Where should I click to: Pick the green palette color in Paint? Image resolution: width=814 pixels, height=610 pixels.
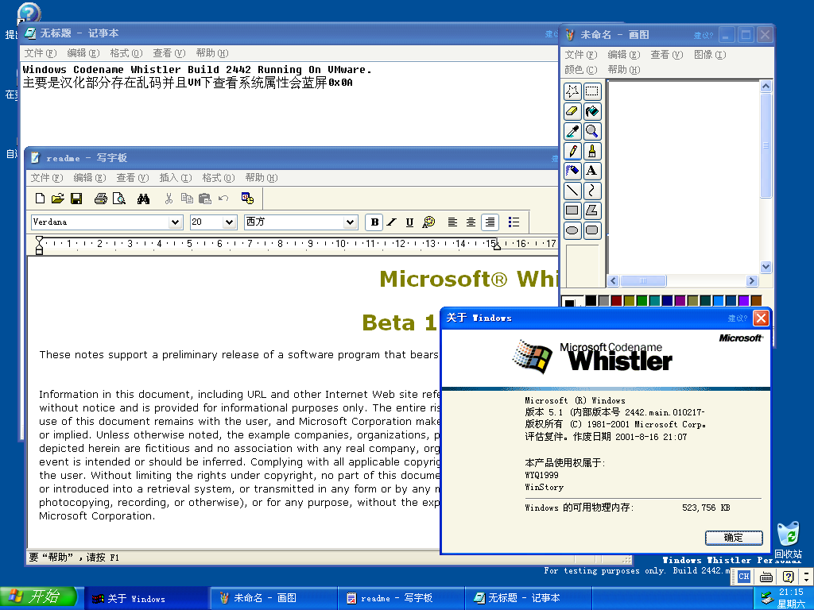[x=642, y=300]
